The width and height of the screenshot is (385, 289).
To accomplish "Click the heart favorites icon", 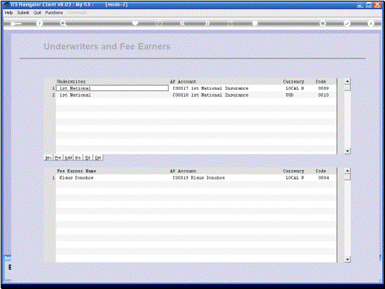I will click(x=135, y=23).
